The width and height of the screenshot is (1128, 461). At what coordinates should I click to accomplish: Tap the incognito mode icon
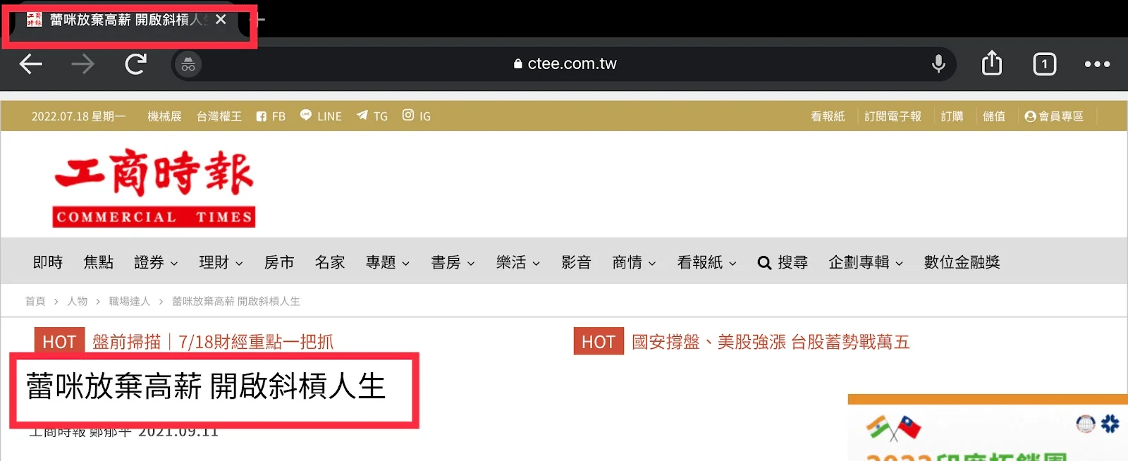click(188, 65)
